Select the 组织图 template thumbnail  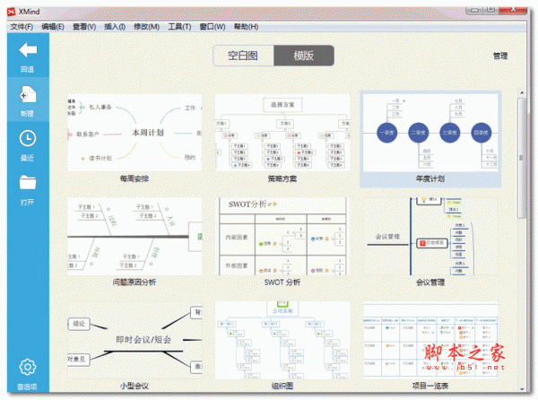(x=282, y=340)
